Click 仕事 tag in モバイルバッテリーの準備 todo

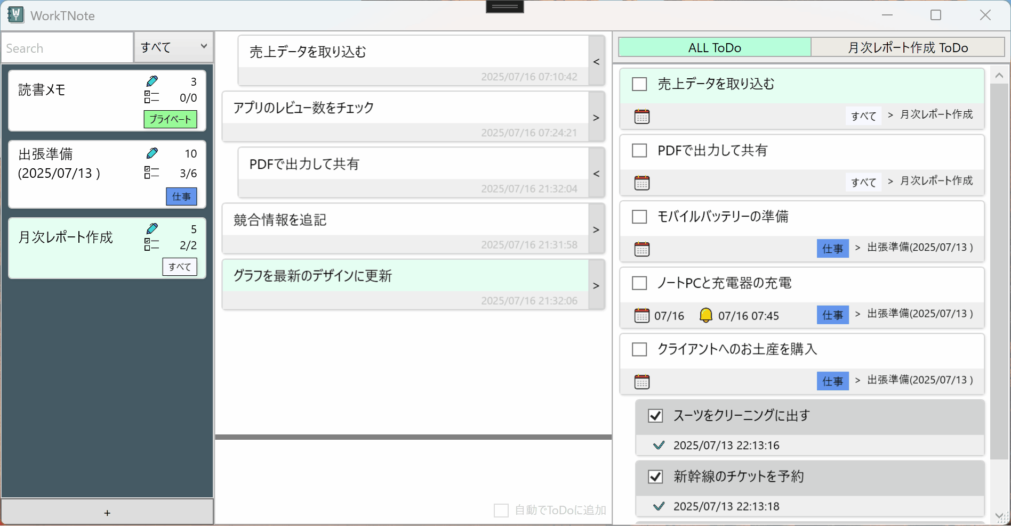[x=833, y=249]
